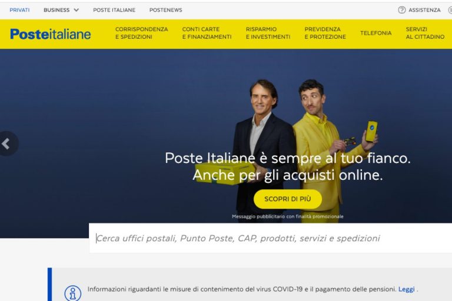452x301 pixels.
Task: Open Previdenza e Protezione menu
Action: tap(325, 33)
